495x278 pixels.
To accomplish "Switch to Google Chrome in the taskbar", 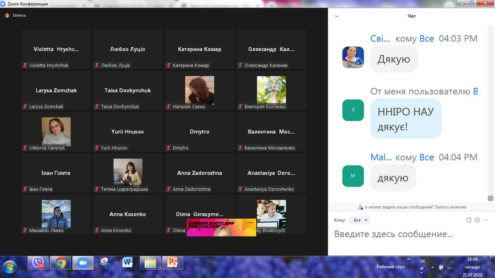I will pos(60,263).
